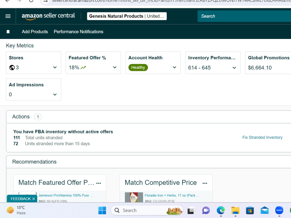The height and width of the screenshot is (218, 291).
Task: Click the Healthy status badge
Action: [138, 67]
